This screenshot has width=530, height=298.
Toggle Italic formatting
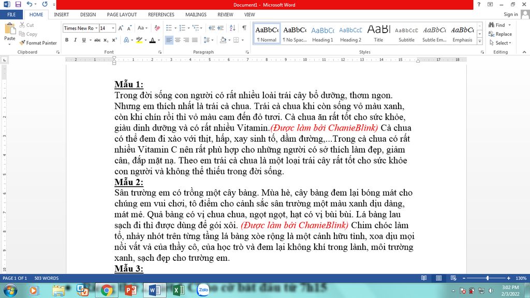pos(75,40)
